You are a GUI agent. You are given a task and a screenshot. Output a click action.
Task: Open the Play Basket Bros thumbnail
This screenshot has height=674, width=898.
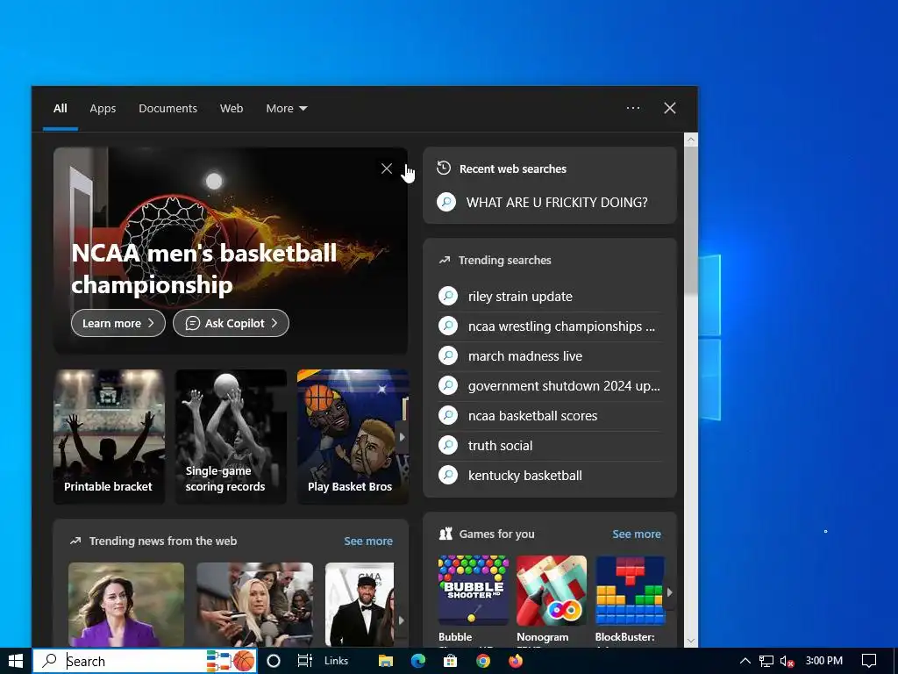point(353,437)
